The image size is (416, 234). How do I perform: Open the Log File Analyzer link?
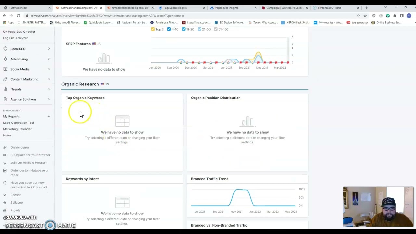pyautogui.click(x=15, y=38)
